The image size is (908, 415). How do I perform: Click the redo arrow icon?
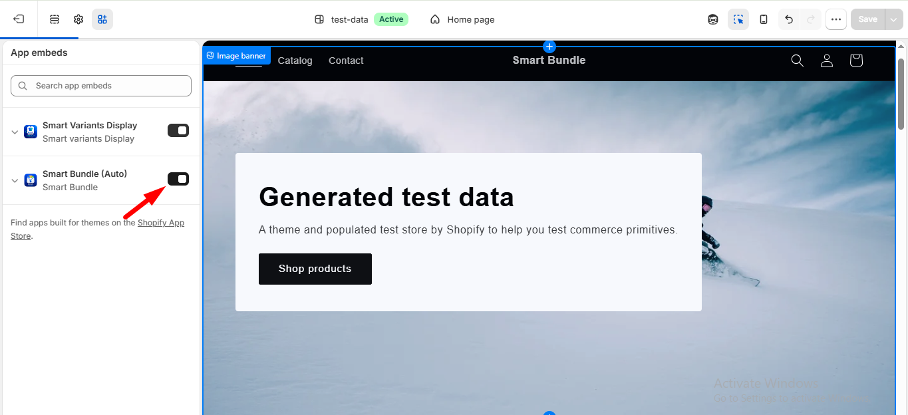pos(810,19)
